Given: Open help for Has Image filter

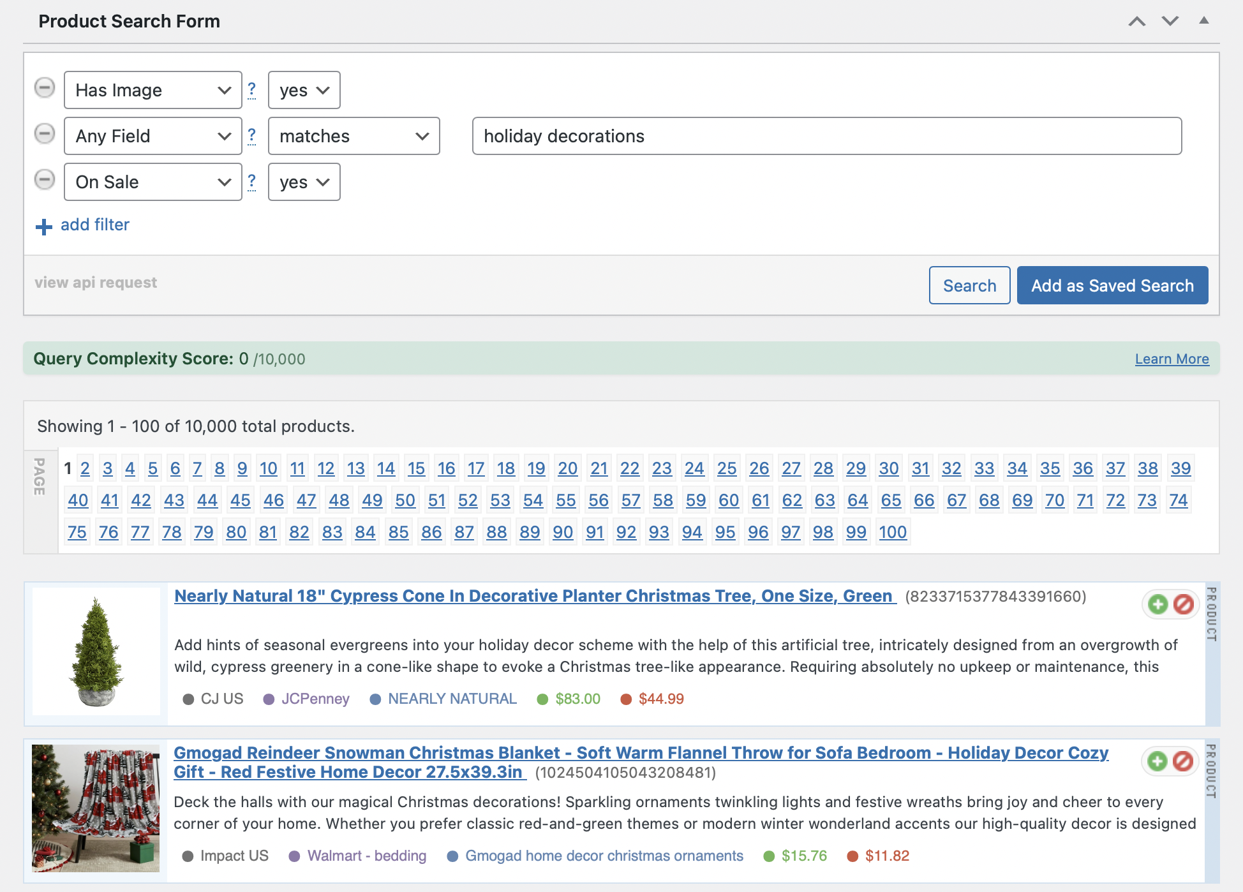Looking at the screenshot, I should 252,90.
